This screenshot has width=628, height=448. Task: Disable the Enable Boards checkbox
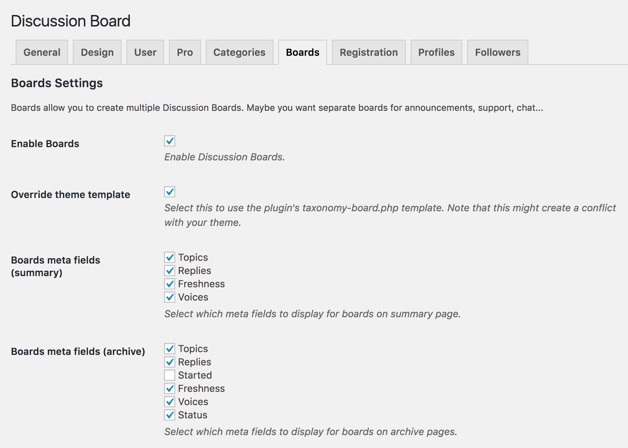tap(170, 141)
